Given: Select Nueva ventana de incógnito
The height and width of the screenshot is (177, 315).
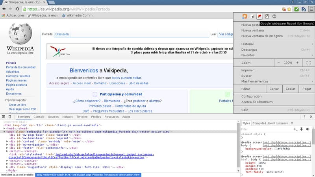Looking at the screenshot, I should click(x=274, y=36).
